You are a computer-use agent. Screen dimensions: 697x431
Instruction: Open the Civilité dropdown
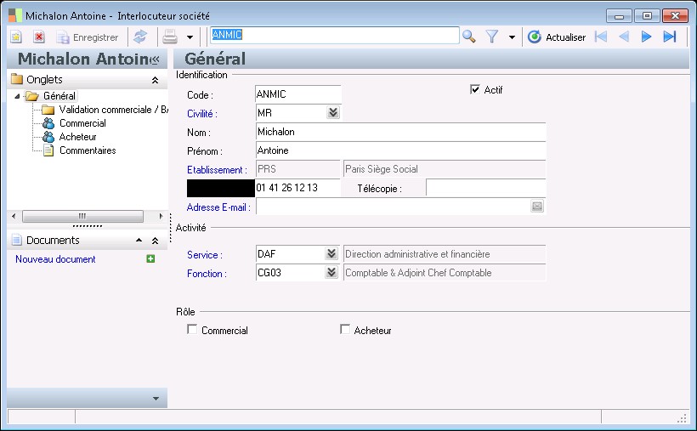332,112
